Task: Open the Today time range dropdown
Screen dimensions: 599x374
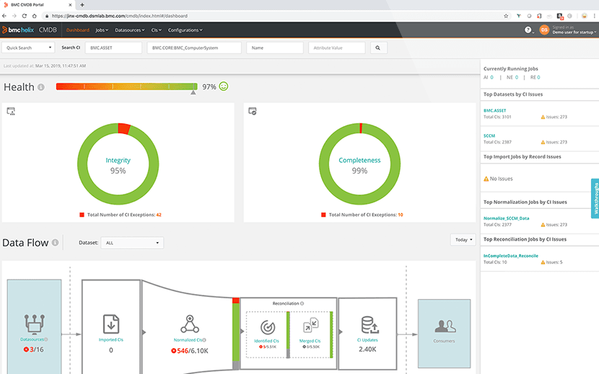Action: click(463, 240)
